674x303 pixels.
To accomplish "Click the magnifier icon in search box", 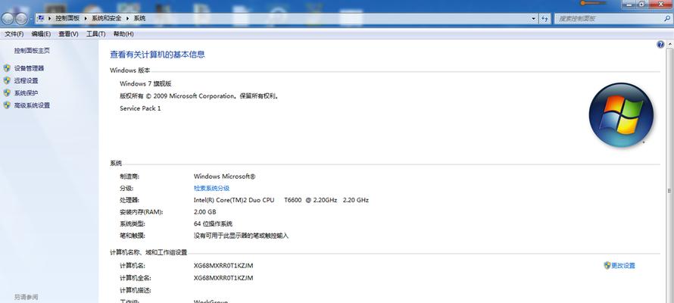I will [x=667, y=18].
